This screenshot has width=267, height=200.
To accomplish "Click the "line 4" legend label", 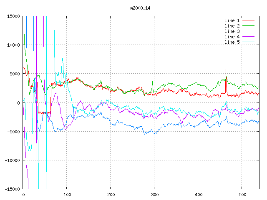I will pos(232,37).
